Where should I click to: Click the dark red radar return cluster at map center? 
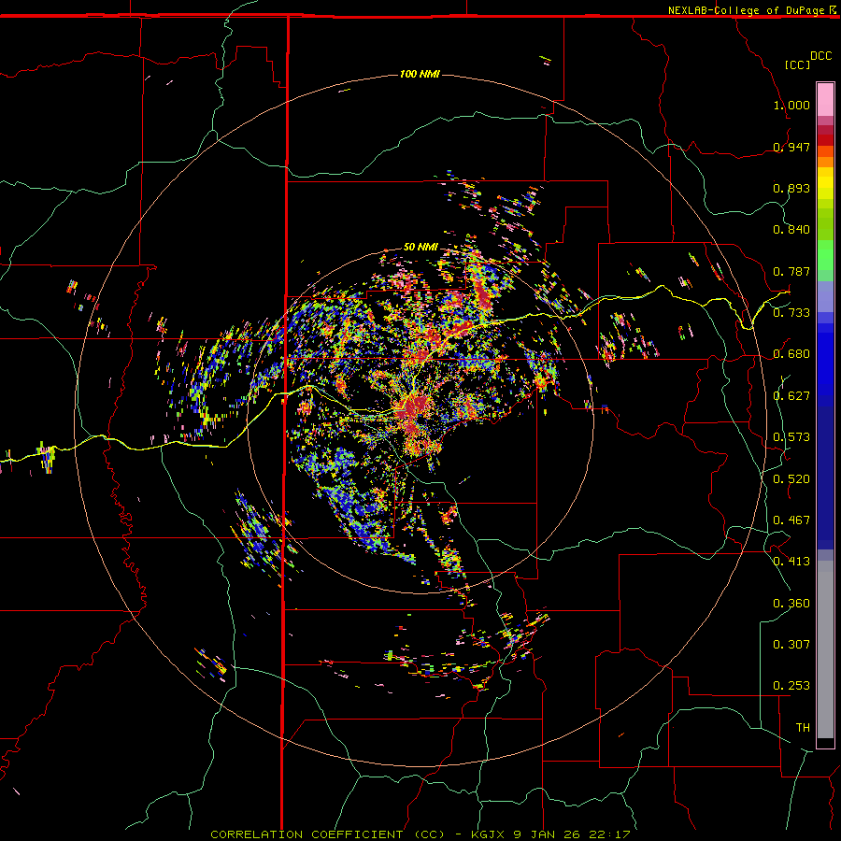pyautogui.click(x=414, y=406)
